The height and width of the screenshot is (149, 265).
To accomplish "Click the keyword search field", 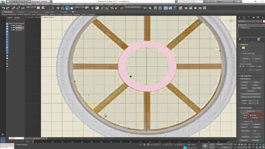I will [190, 1].
